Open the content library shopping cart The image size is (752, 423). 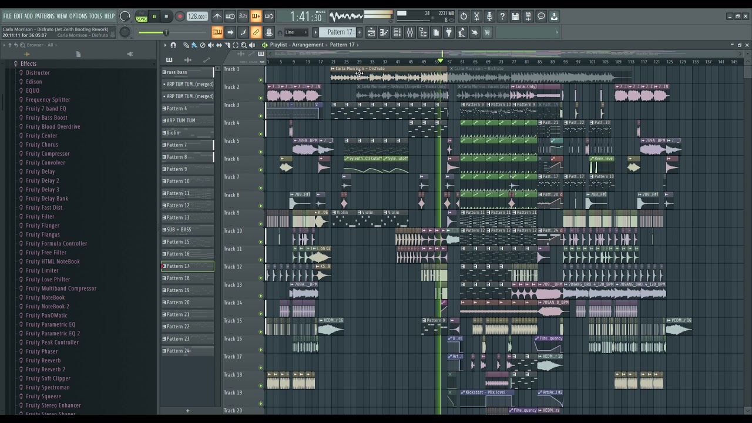(487, 32)
